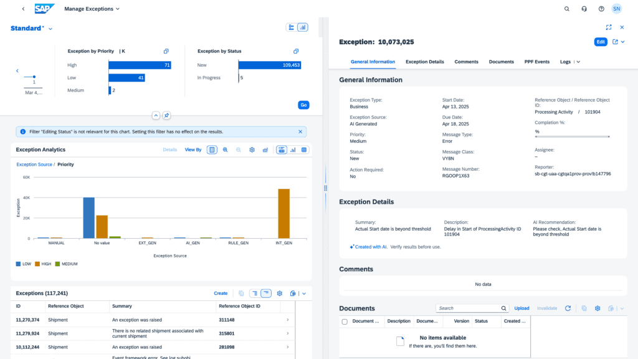638x359 pixels.
Task: Switch to visual filter bar view
Action: [x=303, y=27]
